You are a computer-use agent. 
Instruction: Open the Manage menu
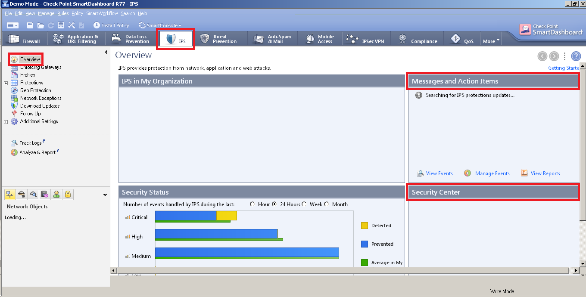point(46,13)
